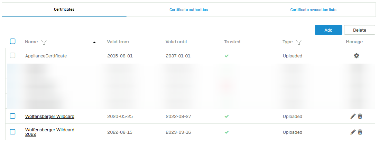Toggle the Name column sort arrow
Image resolution: width=379 pixels, height=142 pixels.
[94, 42]
